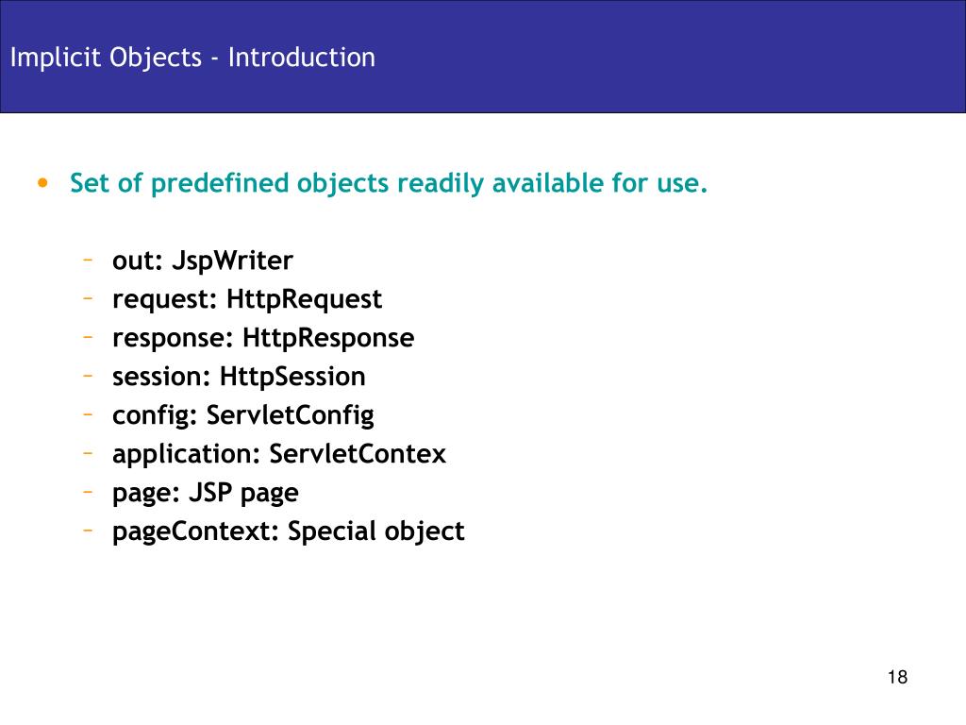Click the slide number 18
The width and height of the screenshot is (966, 725).
click(x=898, y=677)
